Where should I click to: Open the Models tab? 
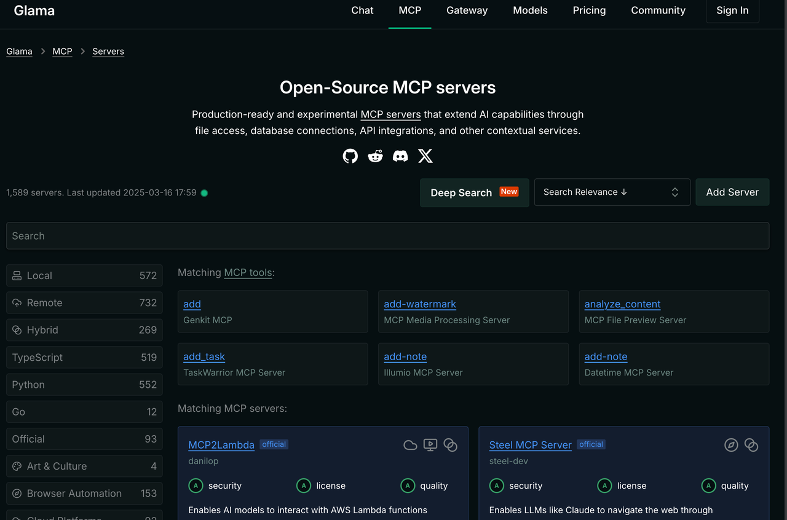click(x=531, y=10)
